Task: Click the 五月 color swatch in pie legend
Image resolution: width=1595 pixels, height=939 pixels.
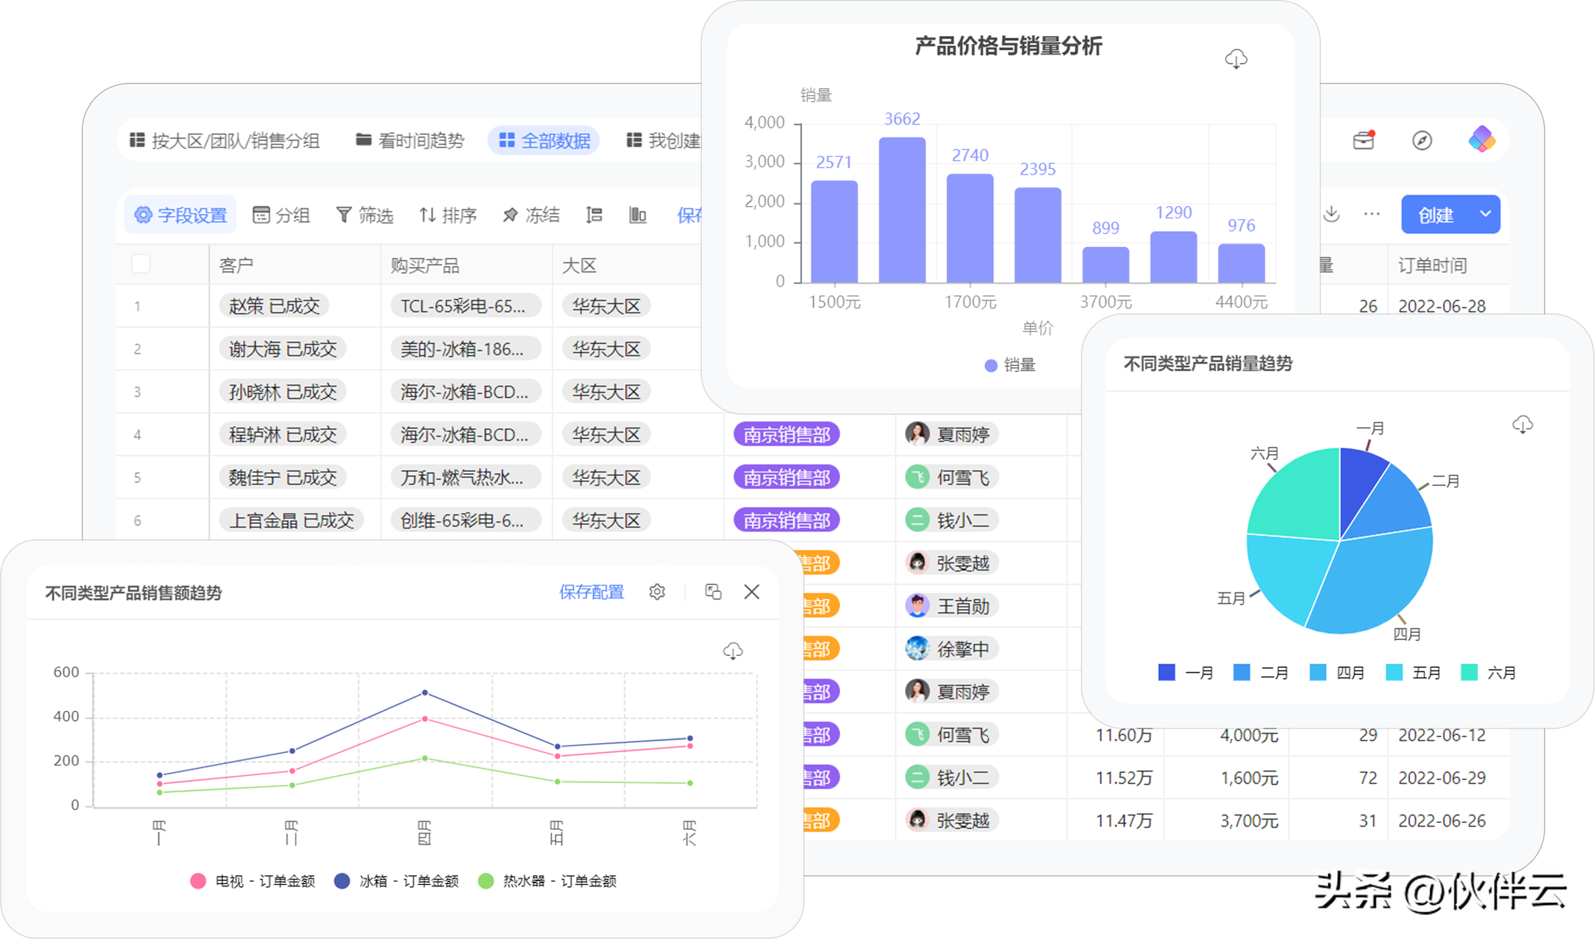Action: 1394,672
